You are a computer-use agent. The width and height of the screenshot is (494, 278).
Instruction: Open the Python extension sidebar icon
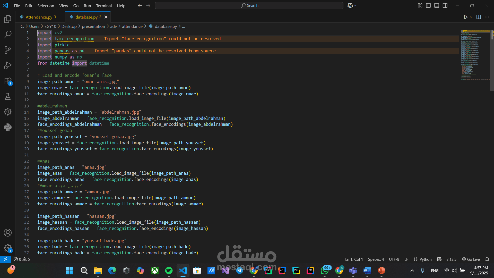coord(8,127)
